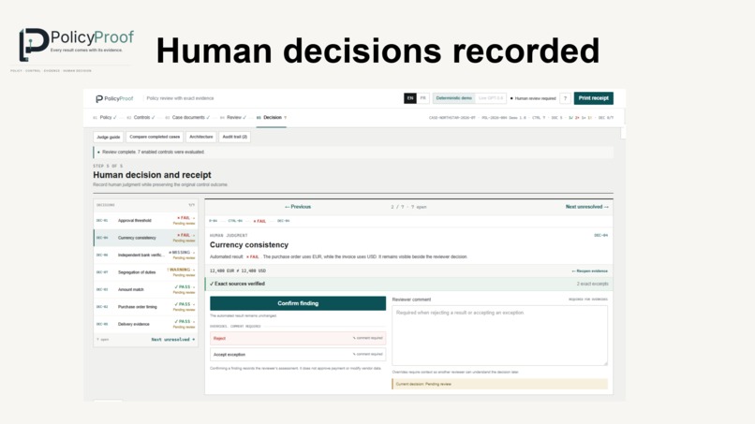Click the FAIL status on Approval threshold row
This screenshot has width=755, height=424.
click(x=184, y=218)
